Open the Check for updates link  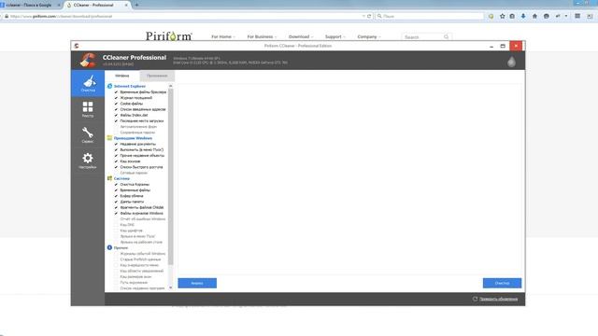[x=498, y=299]
